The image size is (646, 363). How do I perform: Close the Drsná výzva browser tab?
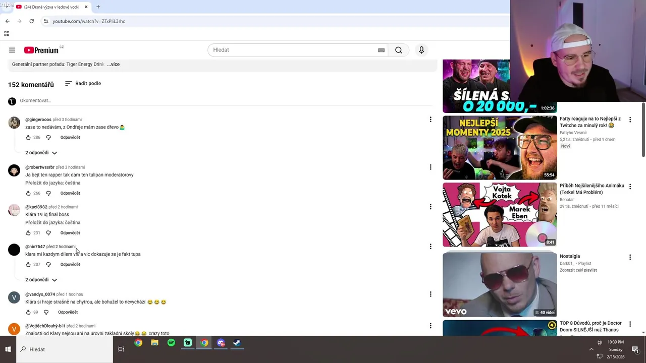point(86,7)
